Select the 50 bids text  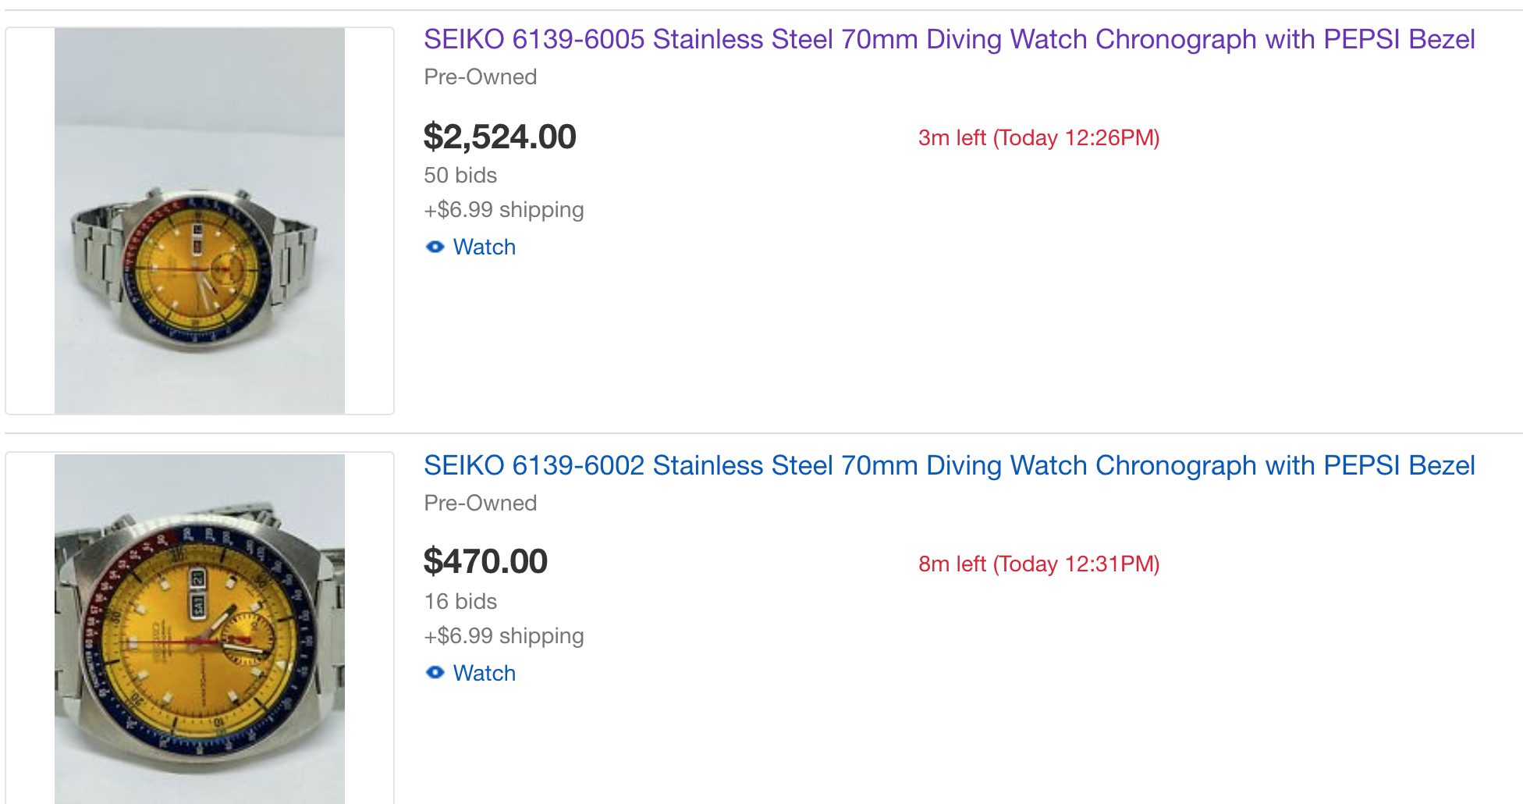(460, 176)
